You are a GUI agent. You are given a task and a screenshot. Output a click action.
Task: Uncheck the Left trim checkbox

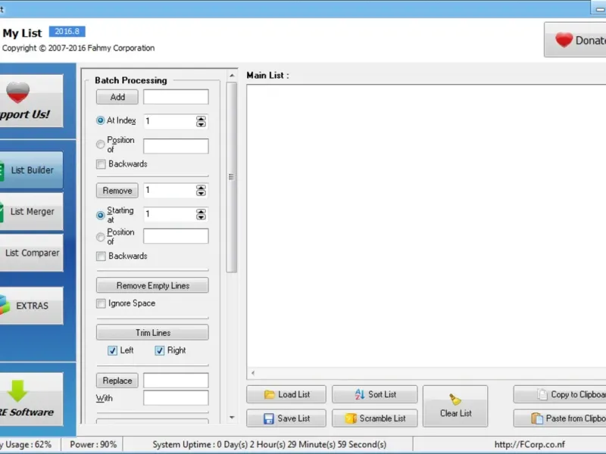112,350
